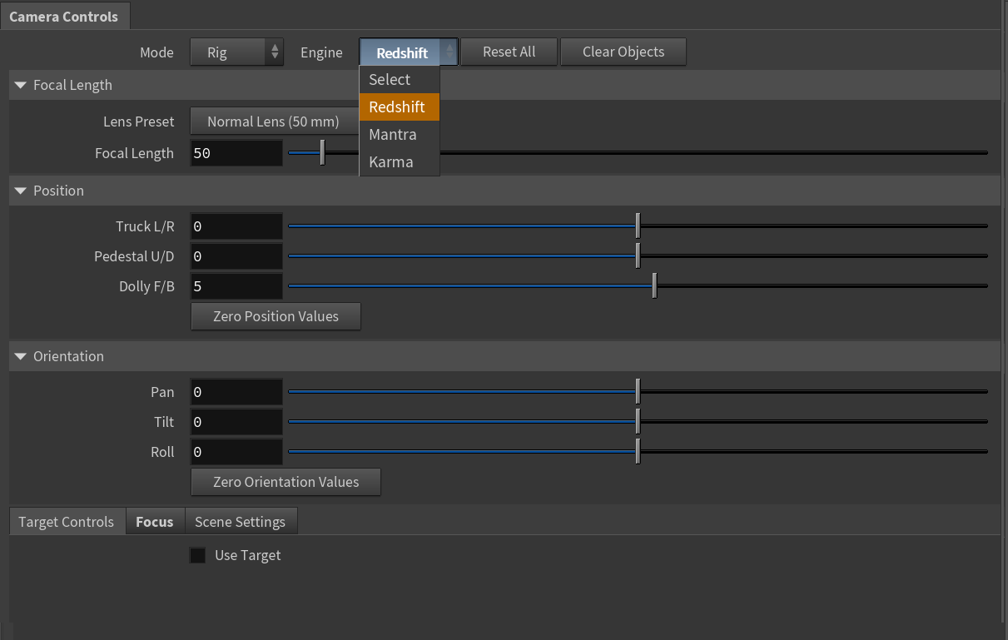1008x640 pixels.
Task: Click the Engine label
Action: pos(321,52)
